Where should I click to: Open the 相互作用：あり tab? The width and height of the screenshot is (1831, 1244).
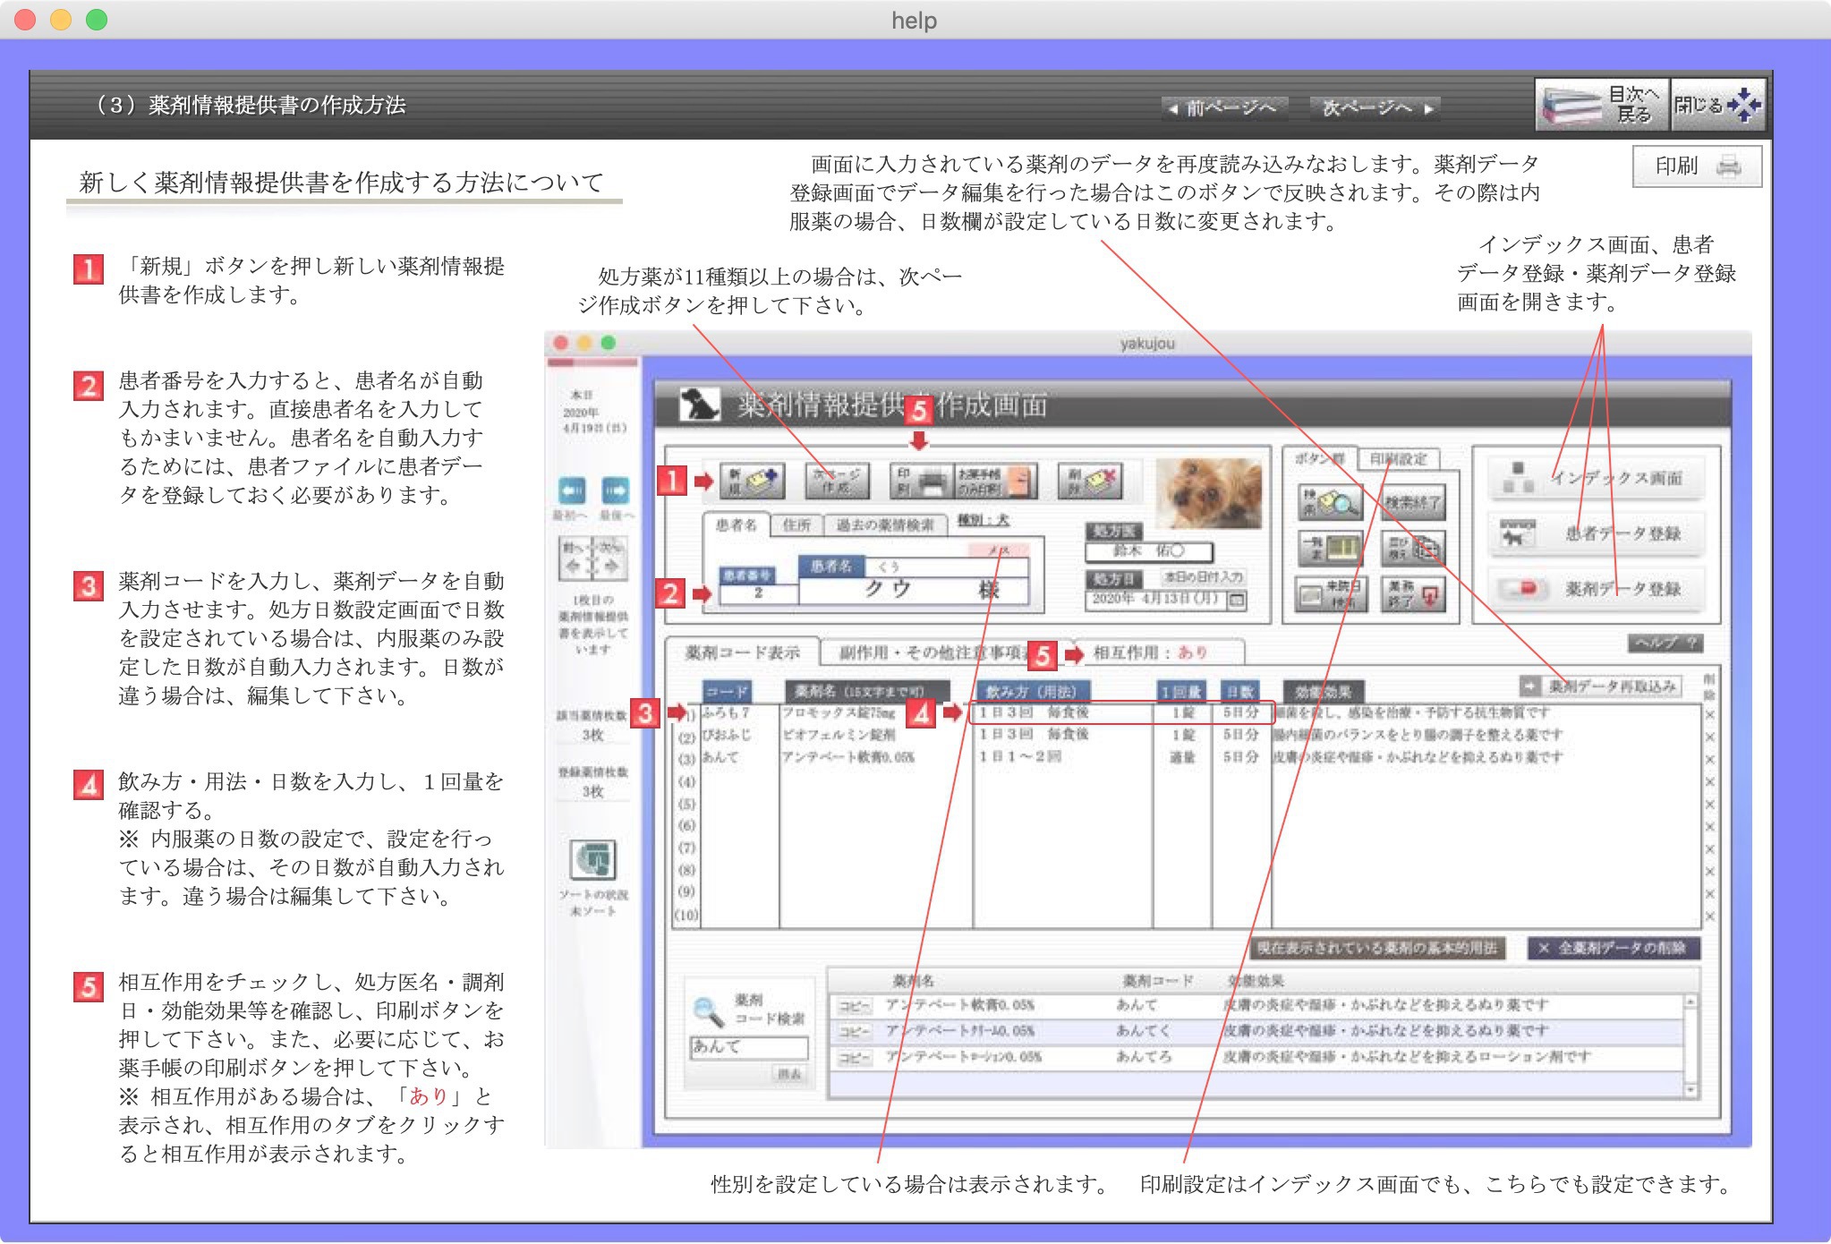(x=1149, y=652)
